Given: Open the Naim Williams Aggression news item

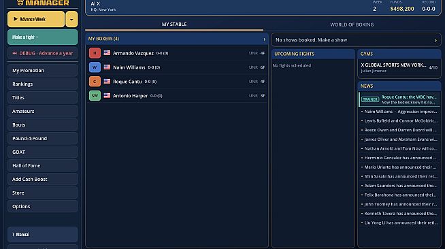Looking at the screenshot, I should point(399,112).
